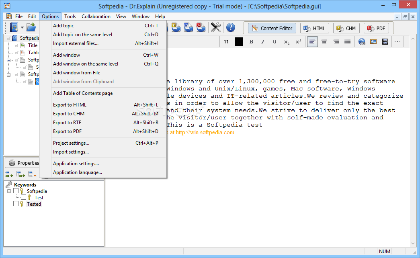This screenshot has width=420, height=258.
Task: Choose Import external files...
Action: 106,43
